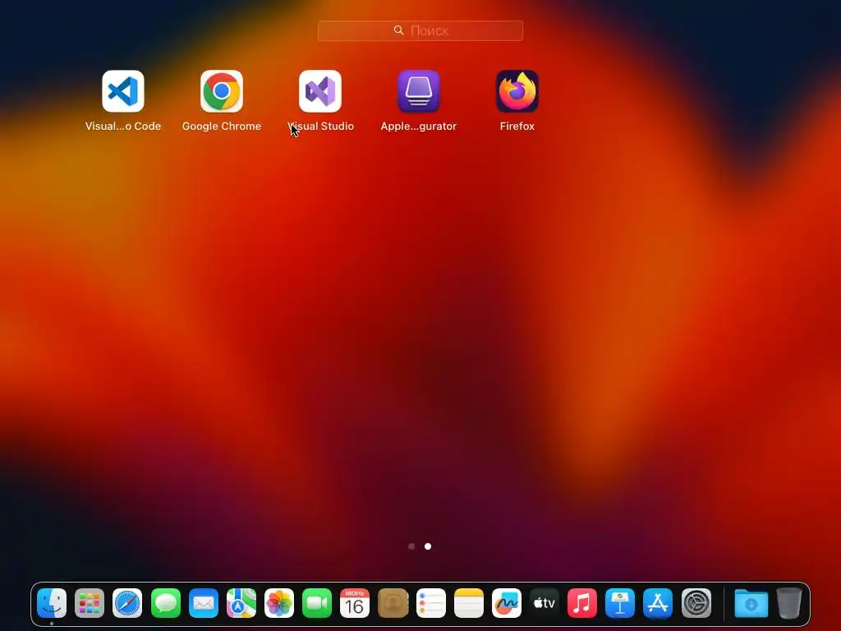Viewport: 841px width, 631px height.
Task: Launch Notes from the Dock
Action: [469, 603]
